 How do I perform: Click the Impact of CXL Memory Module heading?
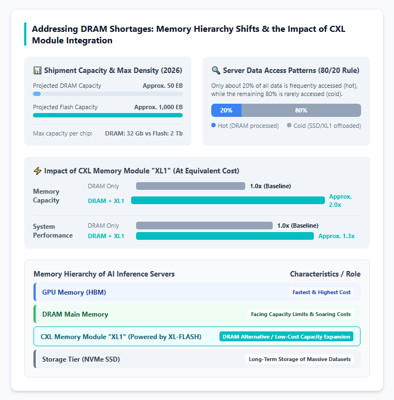(x=142, y=171)
